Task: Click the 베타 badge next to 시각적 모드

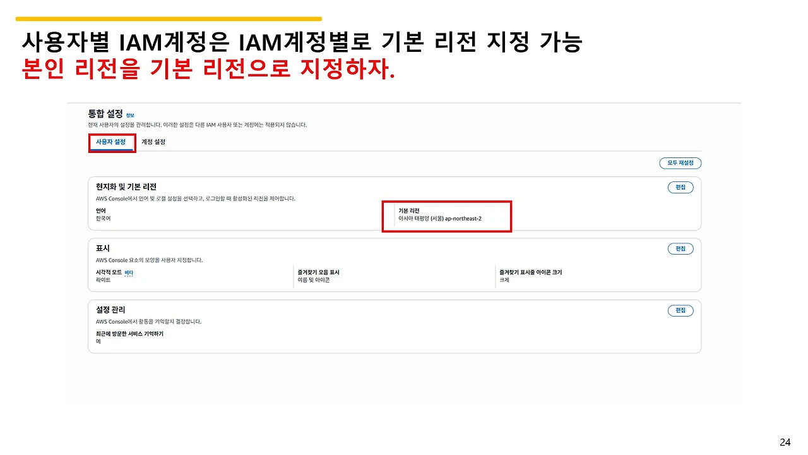Action: point(128,272)
